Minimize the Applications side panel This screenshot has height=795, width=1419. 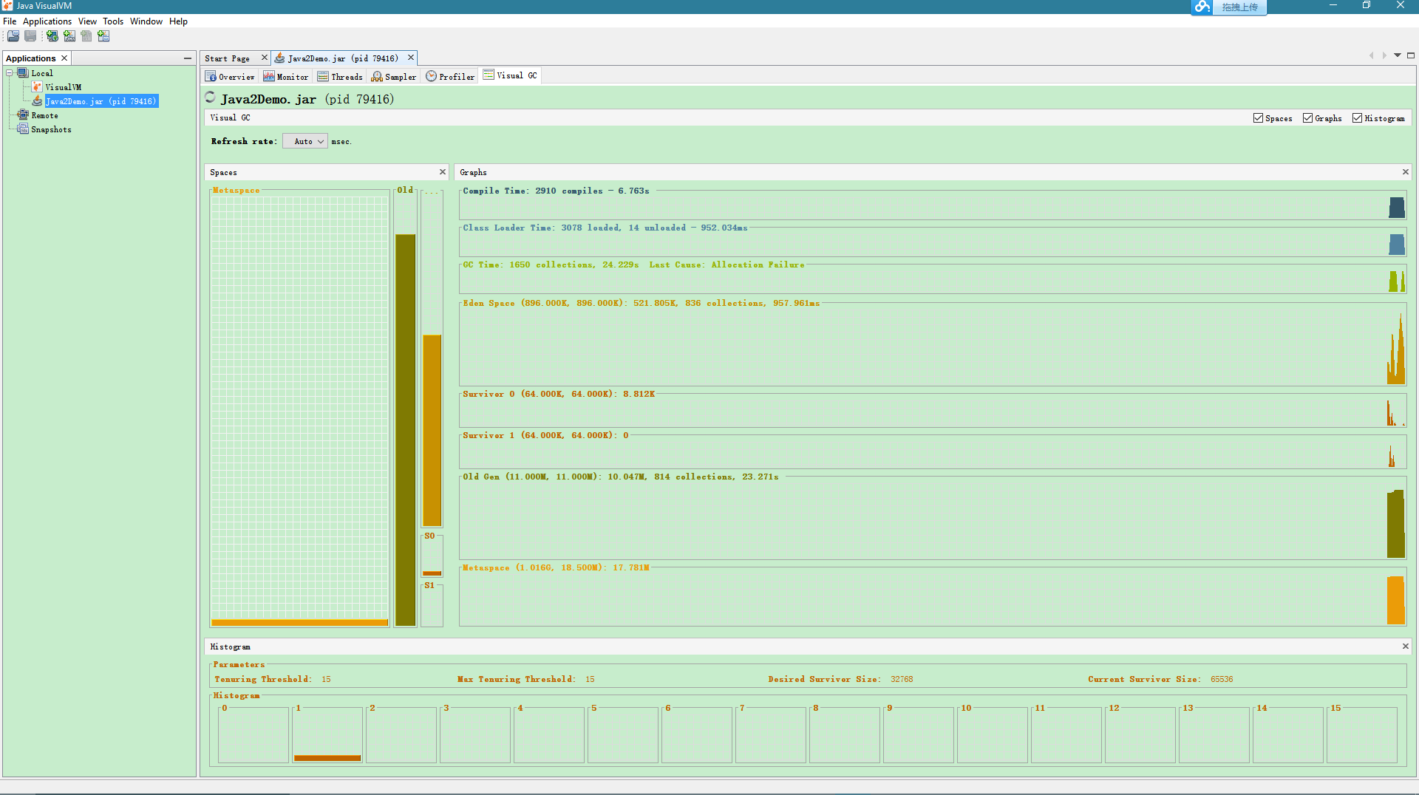[188, 58]
